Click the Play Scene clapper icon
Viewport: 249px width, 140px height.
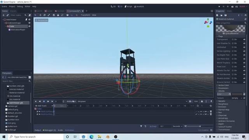(x=232, y=7)
